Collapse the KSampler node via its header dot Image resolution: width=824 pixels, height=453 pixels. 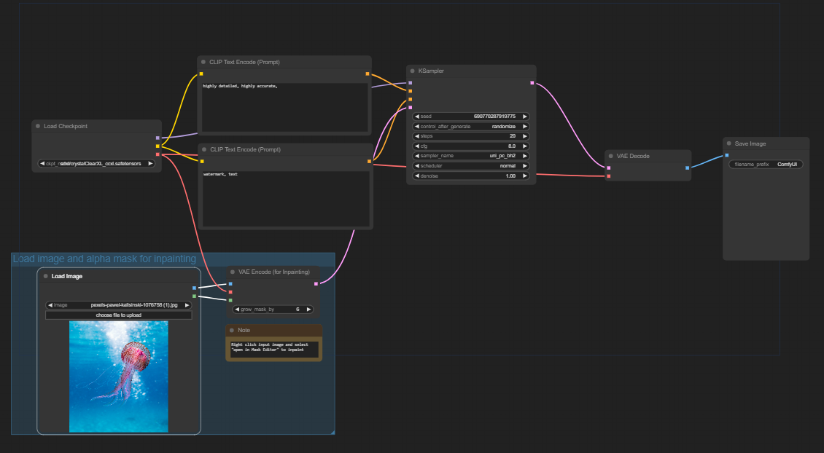tap(414, 71)
